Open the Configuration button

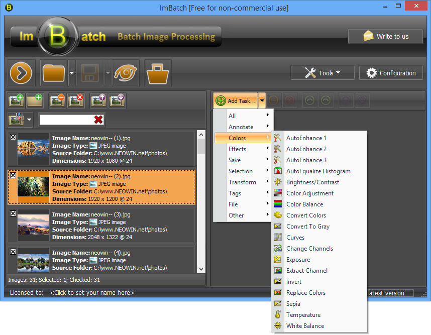click(x=391, y=73)
